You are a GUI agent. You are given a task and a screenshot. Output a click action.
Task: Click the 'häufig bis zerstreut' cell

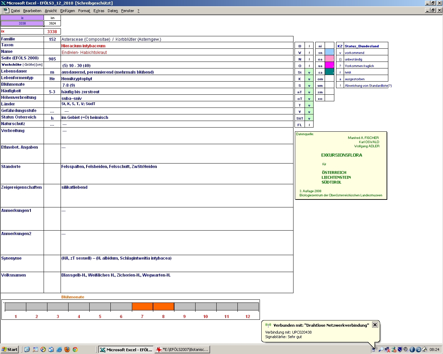[x=177, y=92]
